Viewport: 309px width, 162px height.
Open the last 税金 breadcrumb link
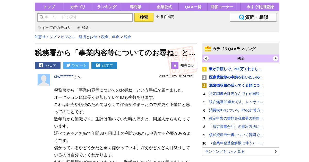click(127, 37)
